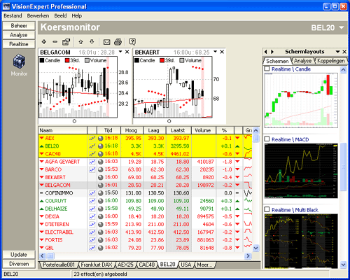Click the printer toolbar icon
This screenshot has width=350, height=280.
[x=118, y=42]
